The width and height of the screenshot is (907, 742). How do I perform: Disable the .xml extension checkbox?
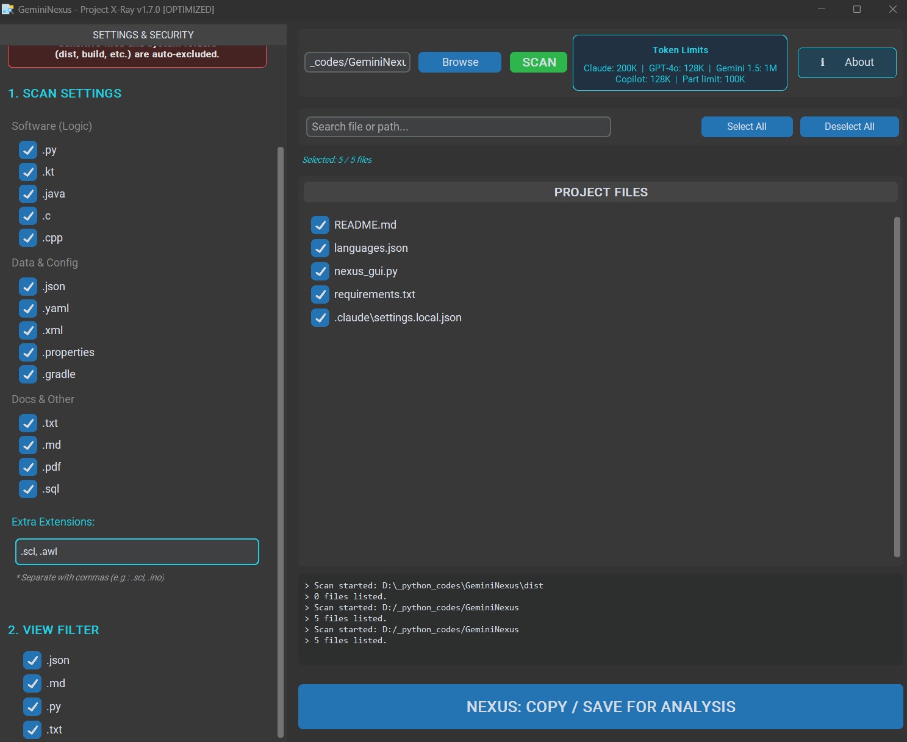tap(28, 330)
